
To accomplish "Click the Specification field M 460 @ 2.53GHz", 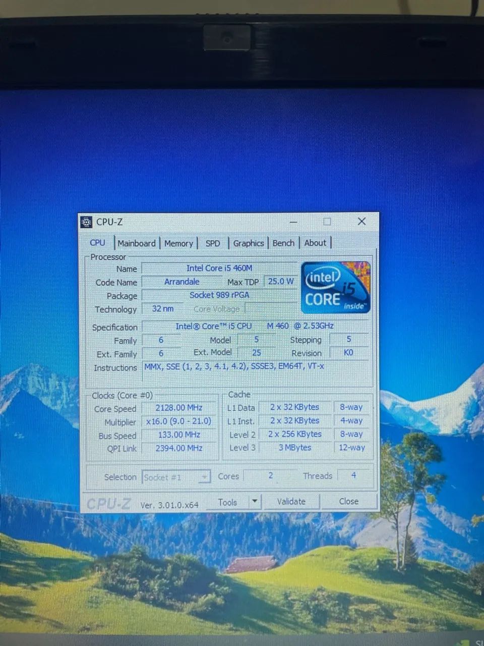I will point(255,326).
